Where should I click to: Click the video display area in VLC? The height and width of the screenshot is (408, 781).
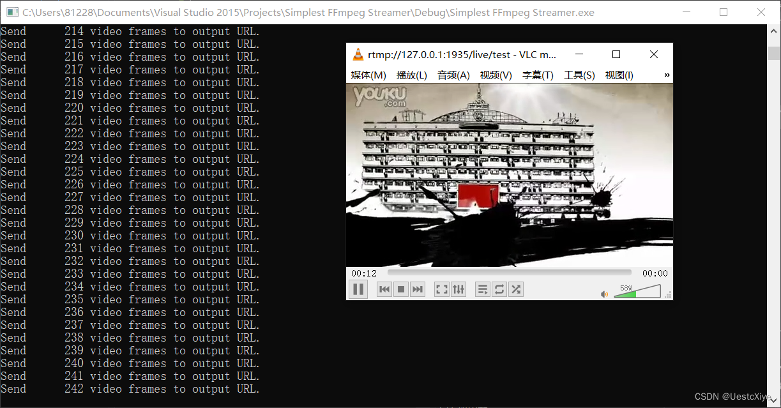509,175
